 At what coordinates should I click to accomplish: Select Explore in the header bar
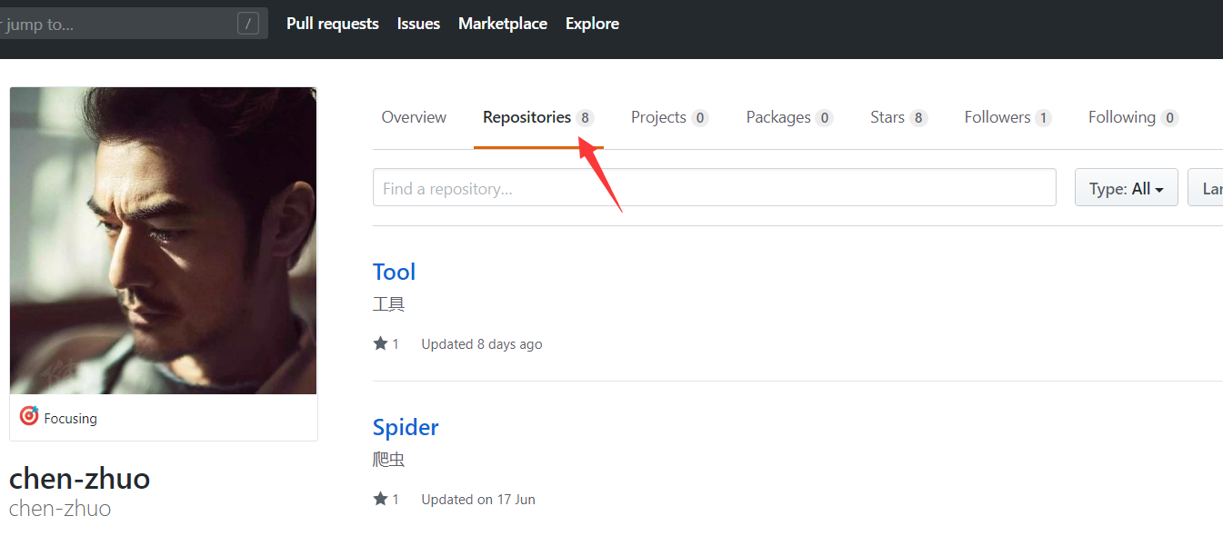pyautogui.click(x=592, y=24)
